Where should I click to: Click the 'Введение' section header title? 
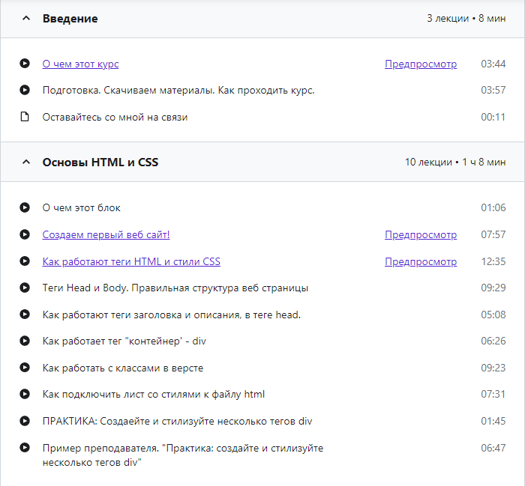point(70,19)
